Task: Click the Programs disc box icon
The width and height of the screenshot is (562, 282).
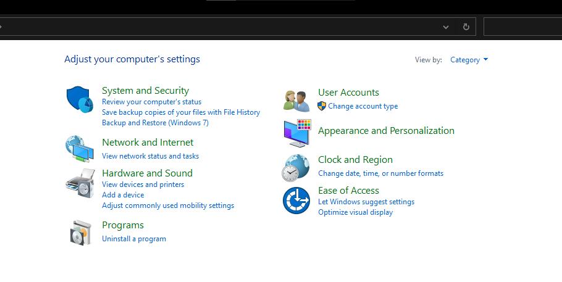Action: pos(80,232)
